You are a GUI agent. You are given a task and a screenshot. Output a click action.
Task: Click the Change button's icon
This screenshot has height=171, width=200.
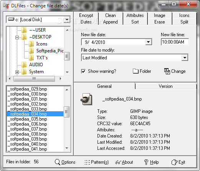167,71
